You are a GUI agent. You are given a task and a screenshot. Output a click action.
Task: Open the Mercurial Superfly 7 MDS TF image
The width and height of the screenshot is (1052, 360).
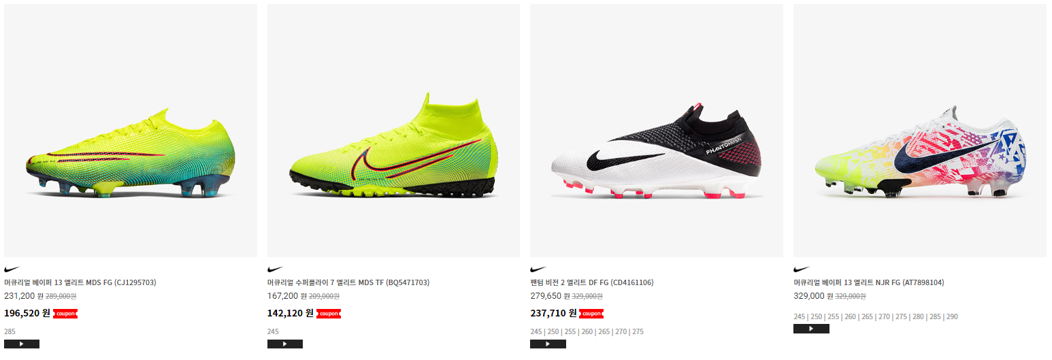393,131
